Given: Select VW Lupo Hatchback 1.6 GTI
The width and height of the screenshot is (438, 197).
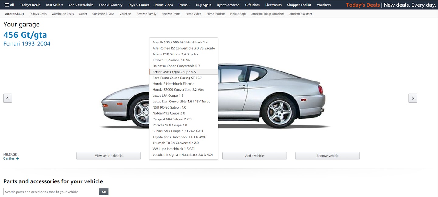Looking at the screenshot, I should point(184,149).
